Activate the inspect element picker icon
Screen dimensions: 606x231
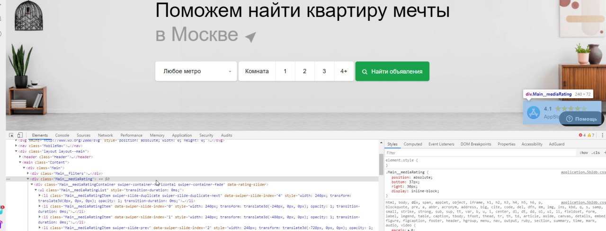tap(11, 135)
